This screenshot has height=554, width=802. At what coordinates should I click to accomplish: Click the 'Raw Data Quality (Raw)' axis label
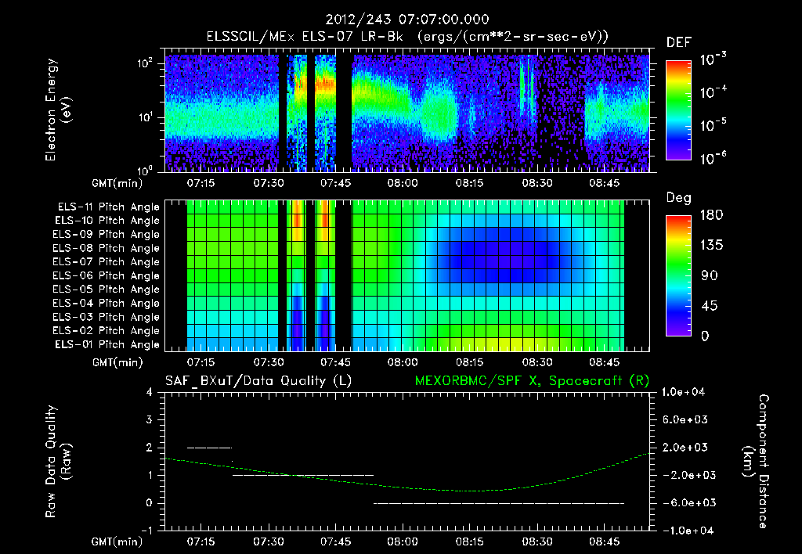pyautogui.click(x=58, y=462)
